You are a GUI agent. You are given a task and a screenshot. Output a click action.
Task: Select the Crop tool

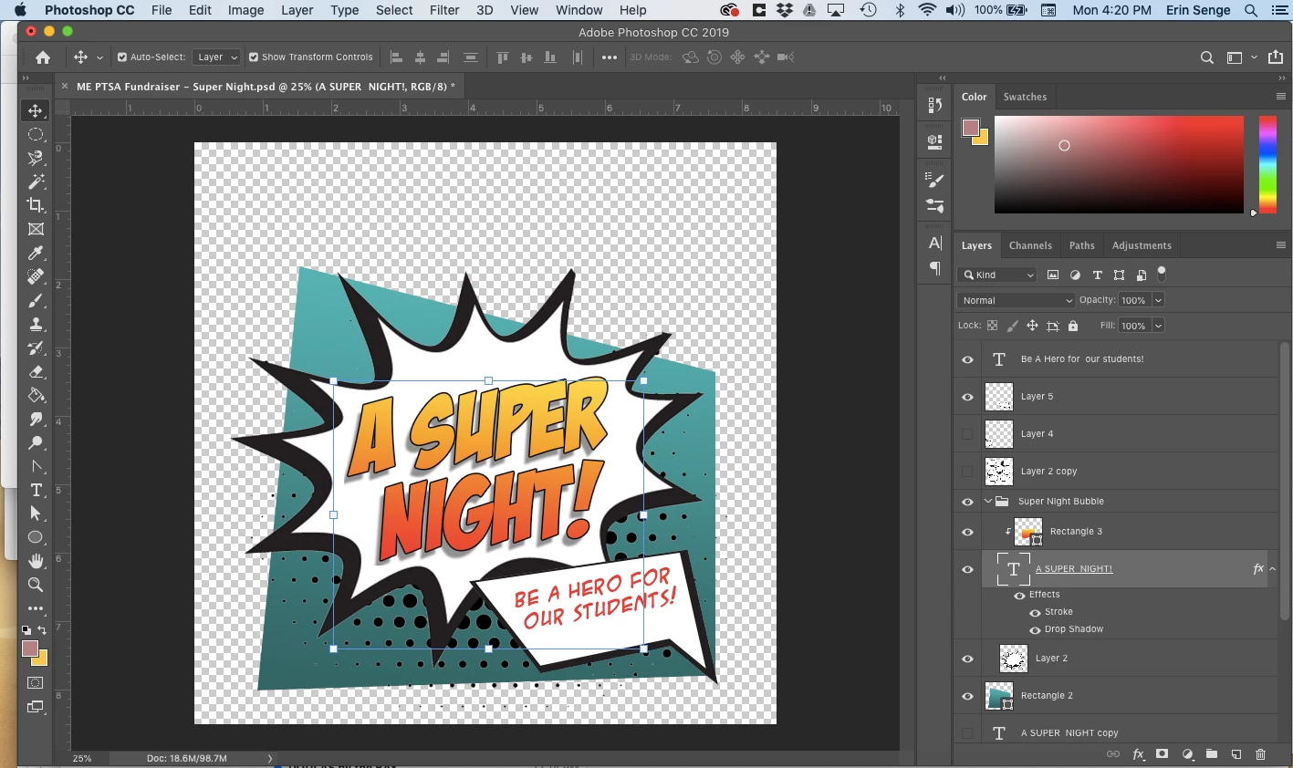click(36, 205)
